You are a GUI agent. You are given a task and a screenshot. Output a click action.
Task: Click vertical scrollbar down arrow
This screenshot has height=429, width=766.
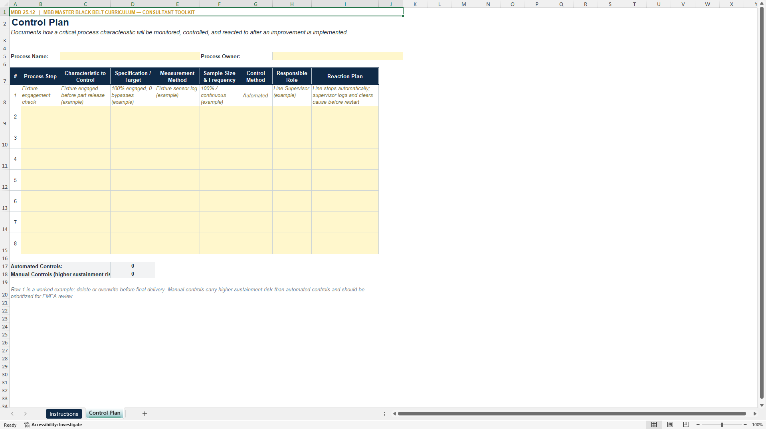762,405
